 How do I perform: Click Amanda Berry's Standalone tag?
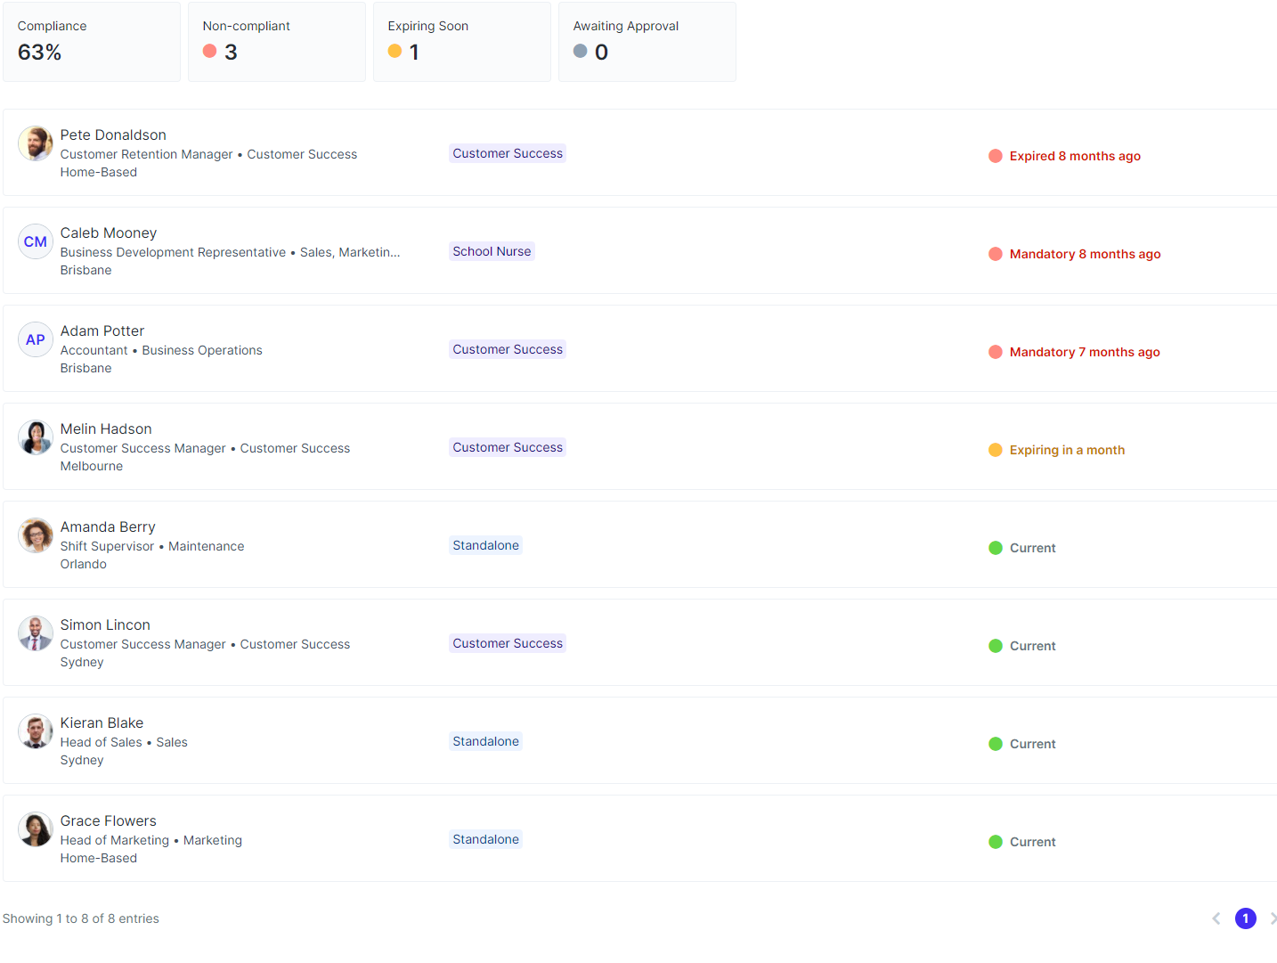(485, 545)
